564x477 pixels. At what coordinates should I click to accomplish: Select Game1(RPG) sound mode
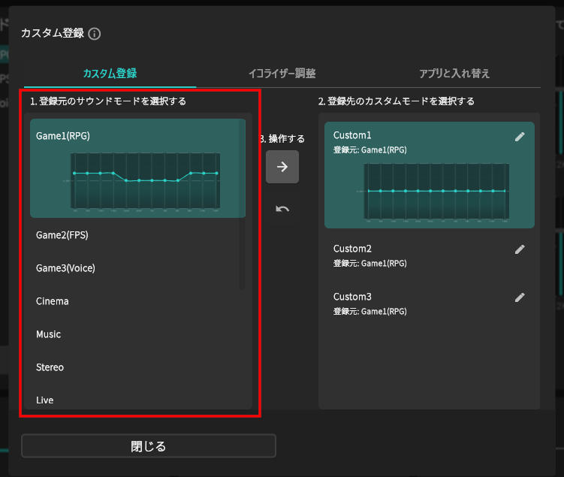[x=135, y=168]
